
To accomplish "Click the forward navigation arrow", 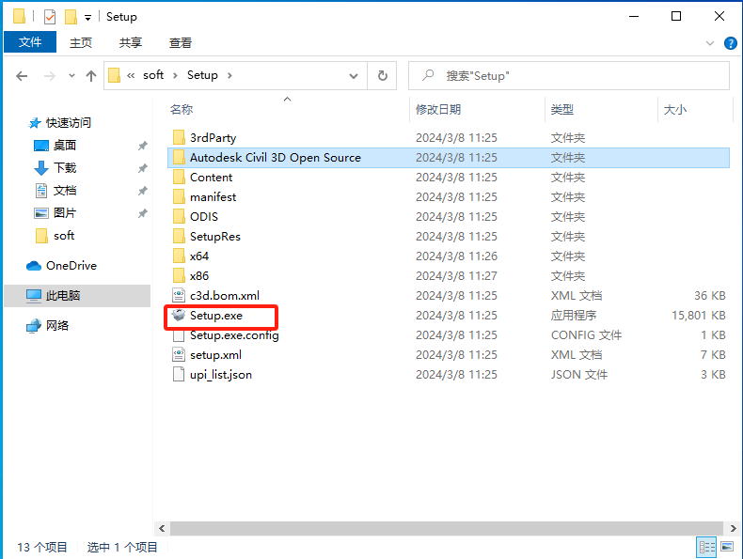I will pyautogui.click(x=49, y=76).
